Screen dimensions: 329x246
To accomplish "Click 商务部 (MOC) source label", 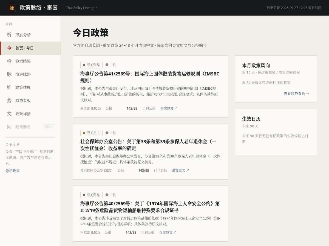I will click(90, 108).
